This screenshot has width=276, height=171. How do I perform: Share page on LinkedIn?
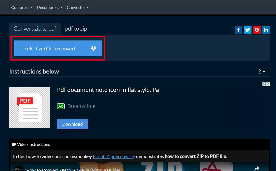266,30
